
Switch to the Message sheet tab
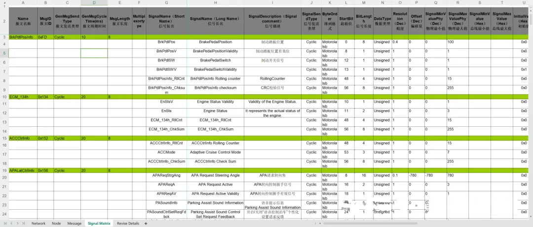pyautogui.click(x=75, y=223)
